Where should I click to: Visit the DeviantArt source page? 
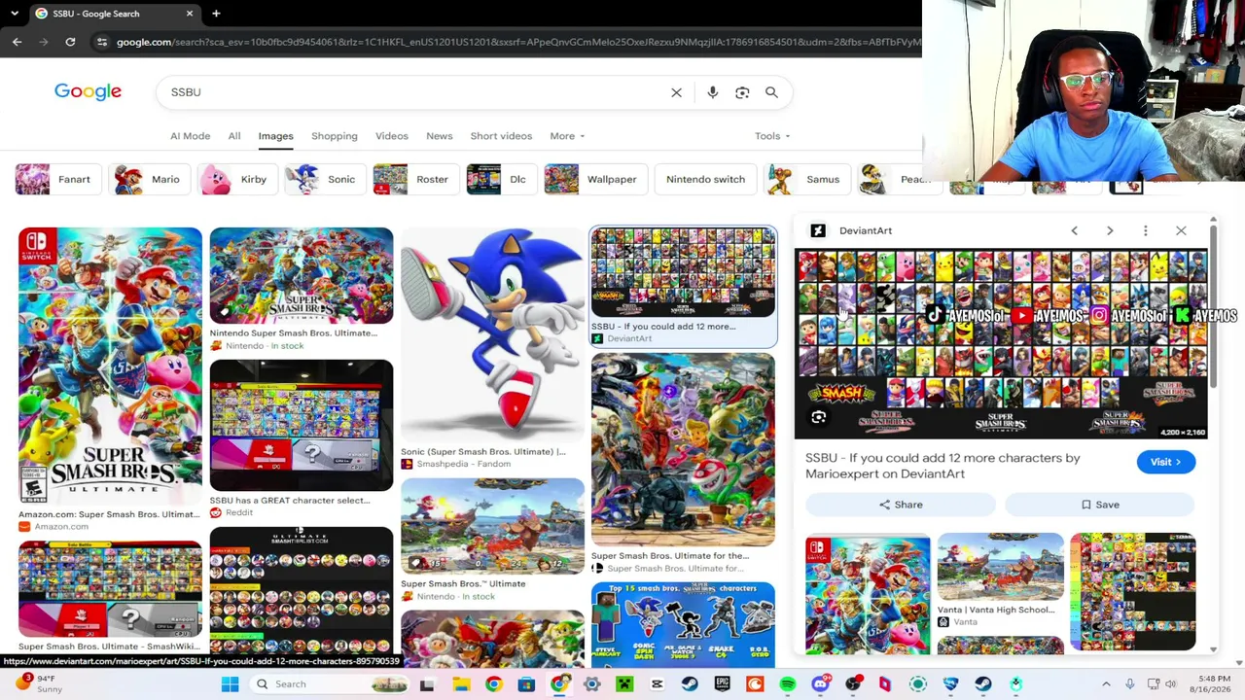tap(1165, 462)
